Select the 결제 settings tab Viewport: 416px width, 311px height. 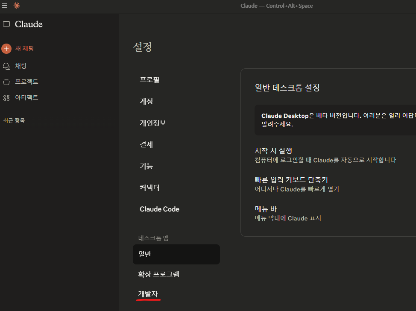pyautogui.click(x=146, y=145)
